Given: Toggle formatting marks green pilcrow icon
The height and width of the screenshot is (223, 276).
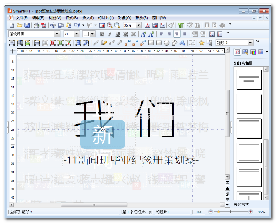Looking at the screenshot, I should 181,25.
